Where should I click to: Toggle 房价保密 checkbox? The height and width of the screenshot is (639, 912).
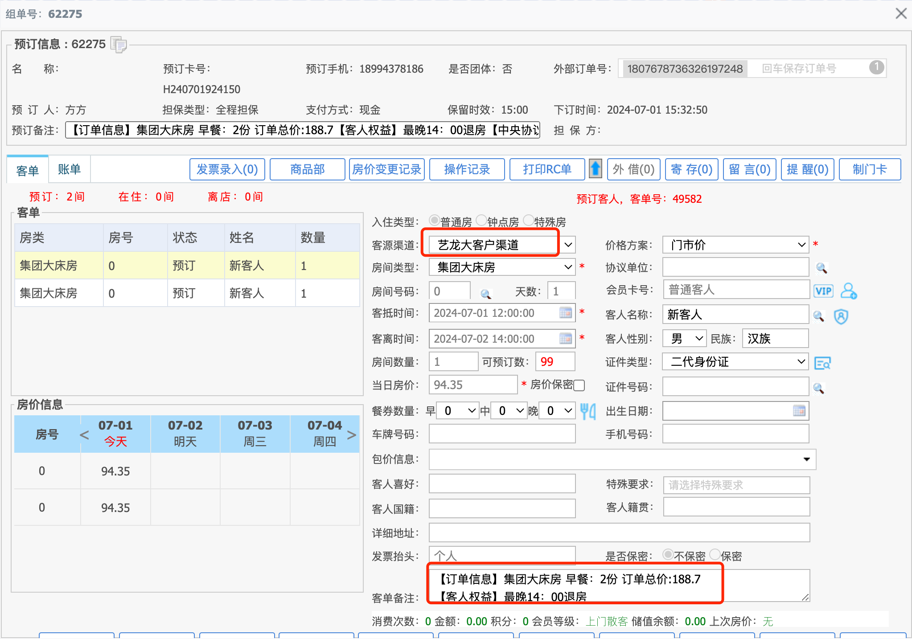tap(579, 385)
